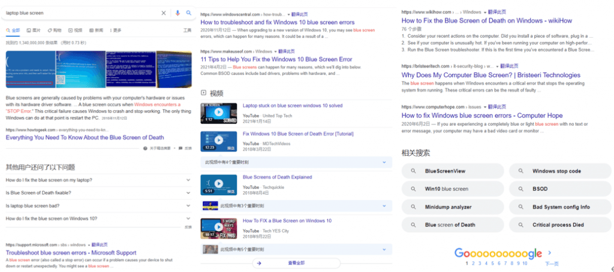This screenshot has height=272, width=614.
Task: Play How To FIX a Blue Screen thumbnail
Action: 218,228
